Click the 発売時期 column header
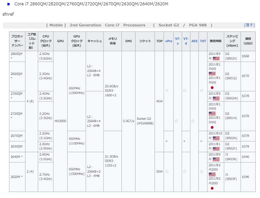 click(215, 41)
